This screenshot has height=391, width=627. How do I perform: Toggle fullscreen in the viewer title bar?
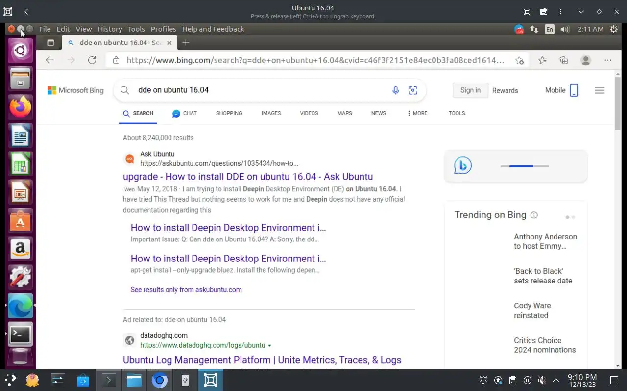pos(527,12)
